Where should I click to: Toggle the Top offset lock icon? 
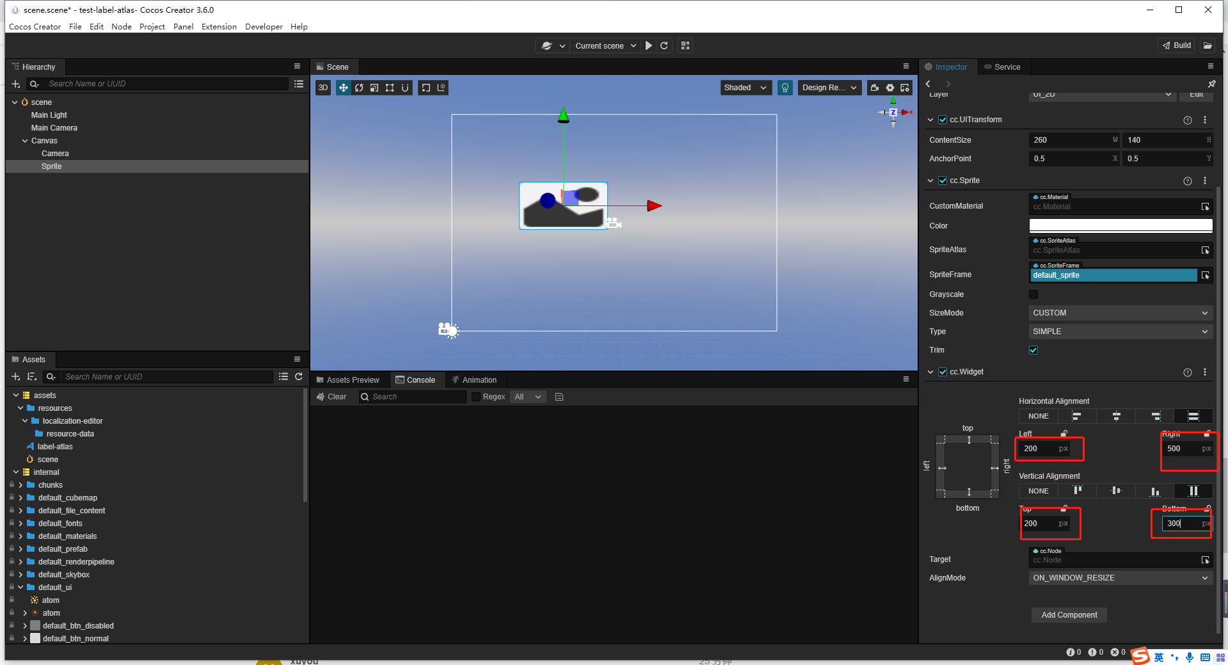pos(1064,508)
